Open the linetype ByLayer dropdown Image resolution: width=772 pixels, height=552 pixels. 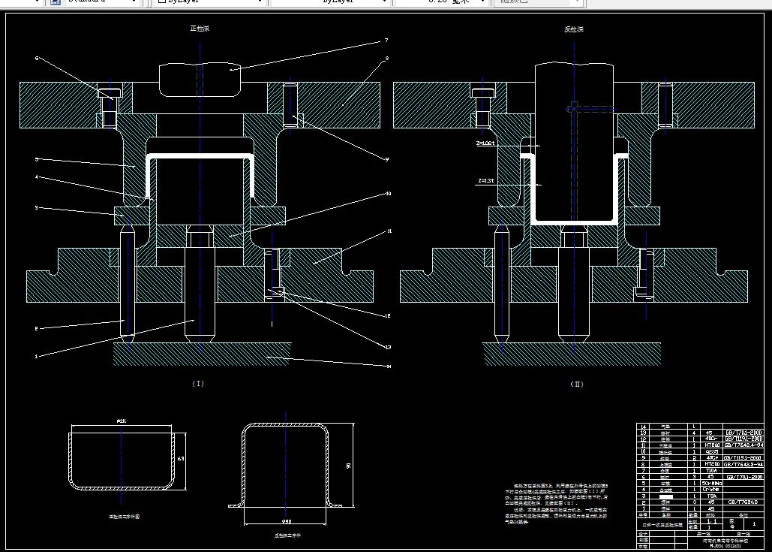coord(330,2)
